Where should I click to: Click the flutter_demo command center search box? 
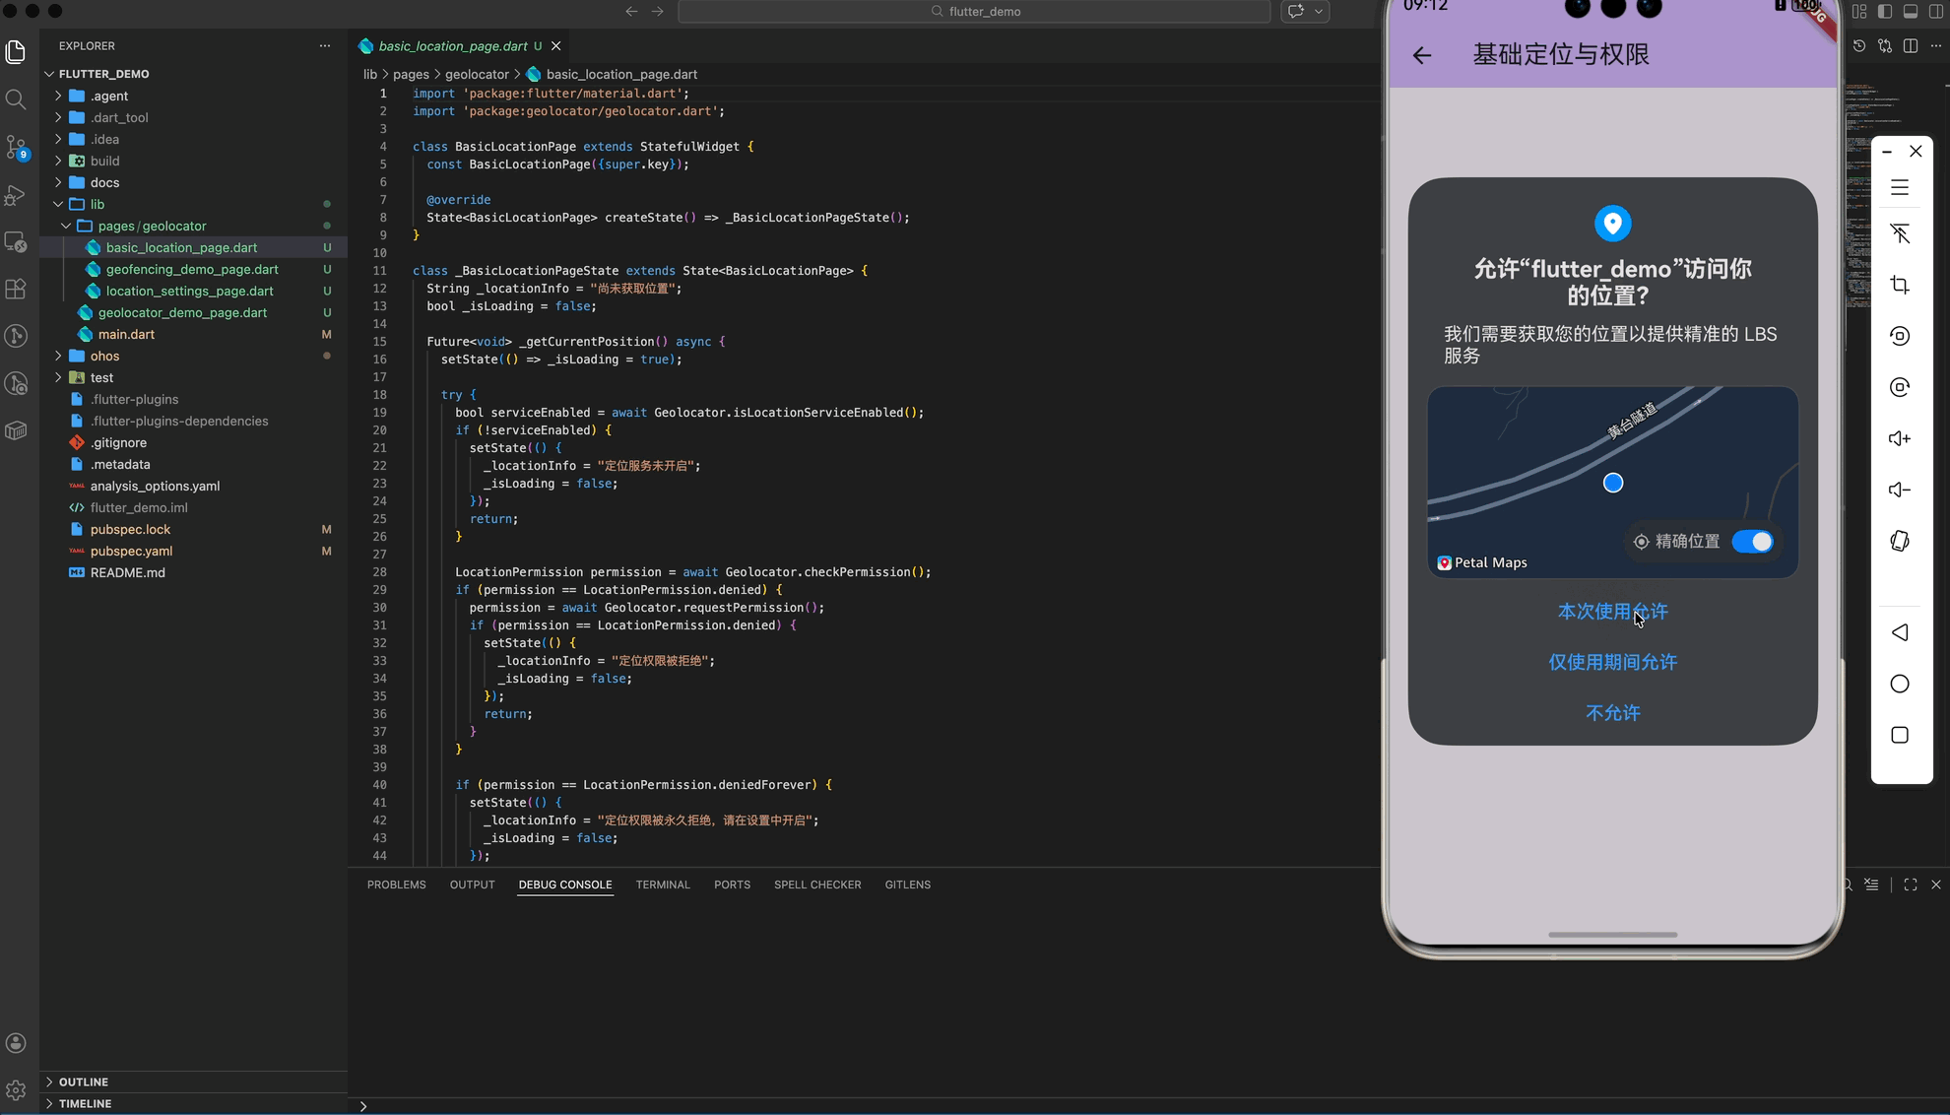coord(974,11)
